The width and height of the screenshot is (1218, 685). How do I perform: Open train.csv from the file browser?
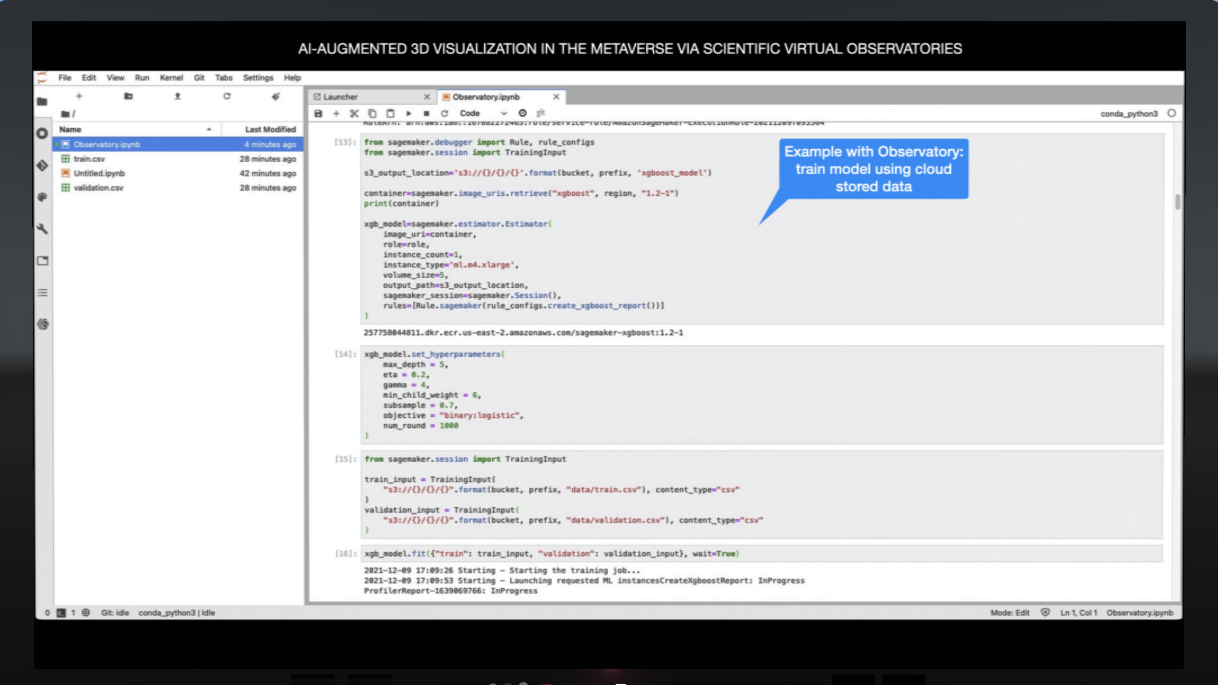pyautogui.click(x=89, y=159)
